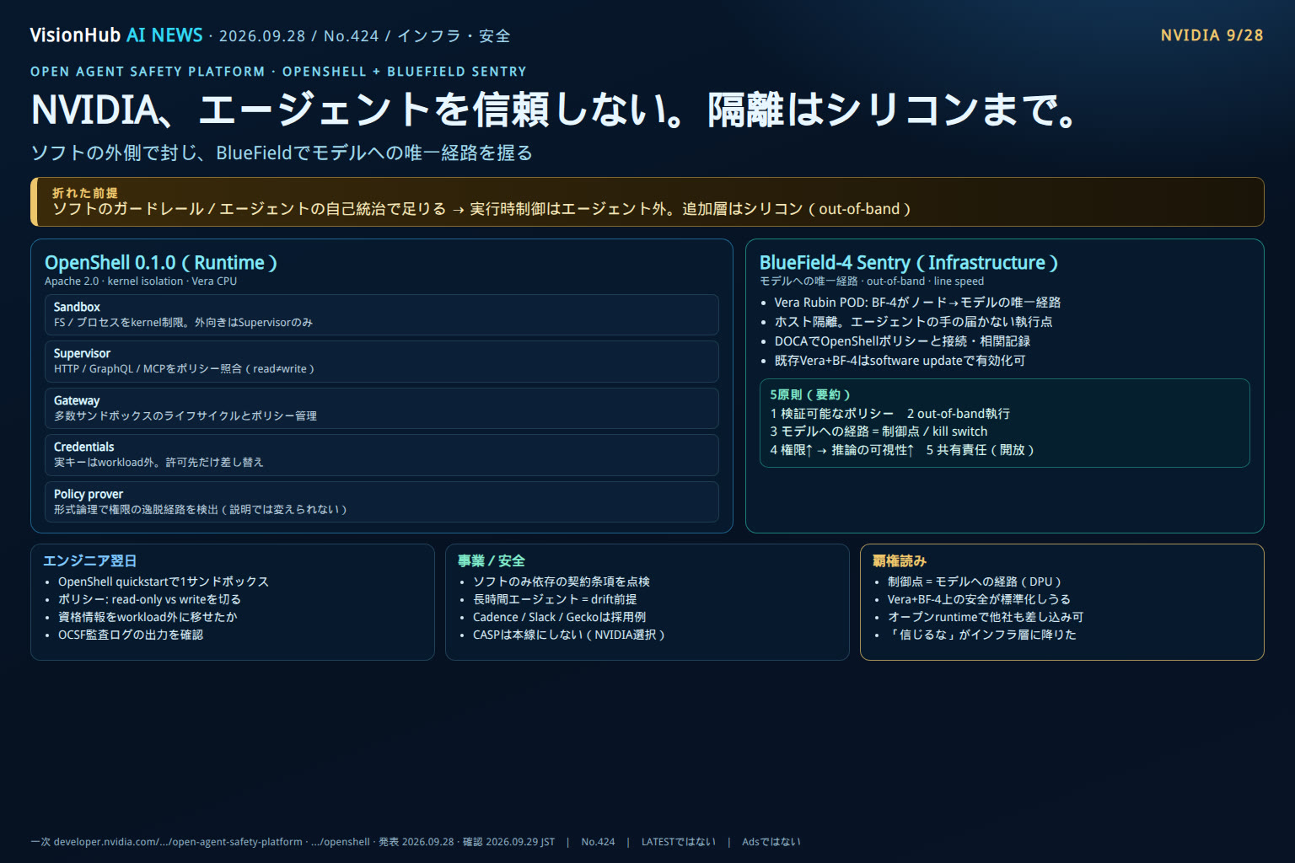Click the 資格情報をworkload外 bullet
Image resolution: width=1295 pixels, height=863 pixels.
[148, 617]
